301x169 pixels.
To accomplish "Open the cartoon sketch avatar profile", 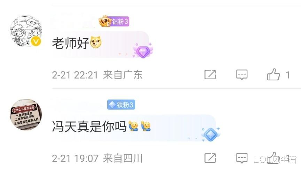I will 26,31.
